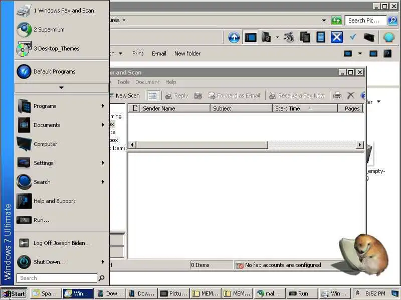Viewport: 401px width, 300px height.
Task: Expand the start menu's hidden items arrow
Action: tap(61, 88)
